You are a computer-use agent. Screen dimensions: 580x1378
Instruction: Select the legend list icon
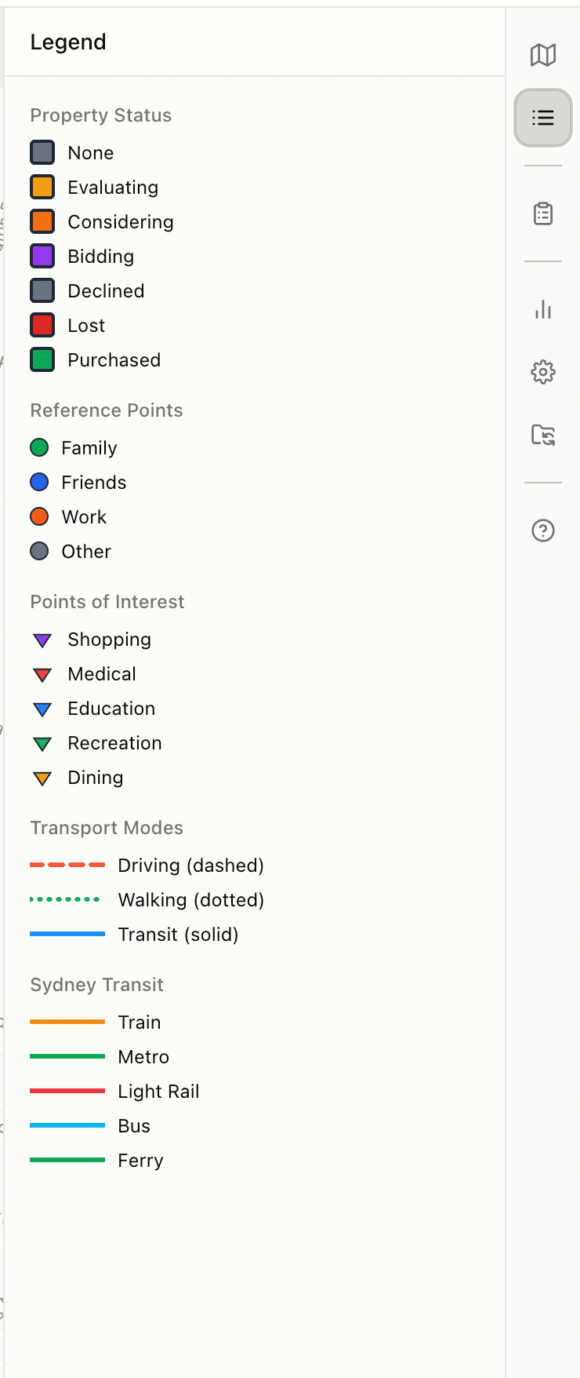point(543,118)
